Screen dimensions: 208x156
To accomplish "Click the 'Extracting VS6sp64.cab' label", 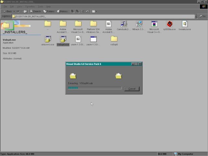I will pyautogui.click(x=80, y=83).
